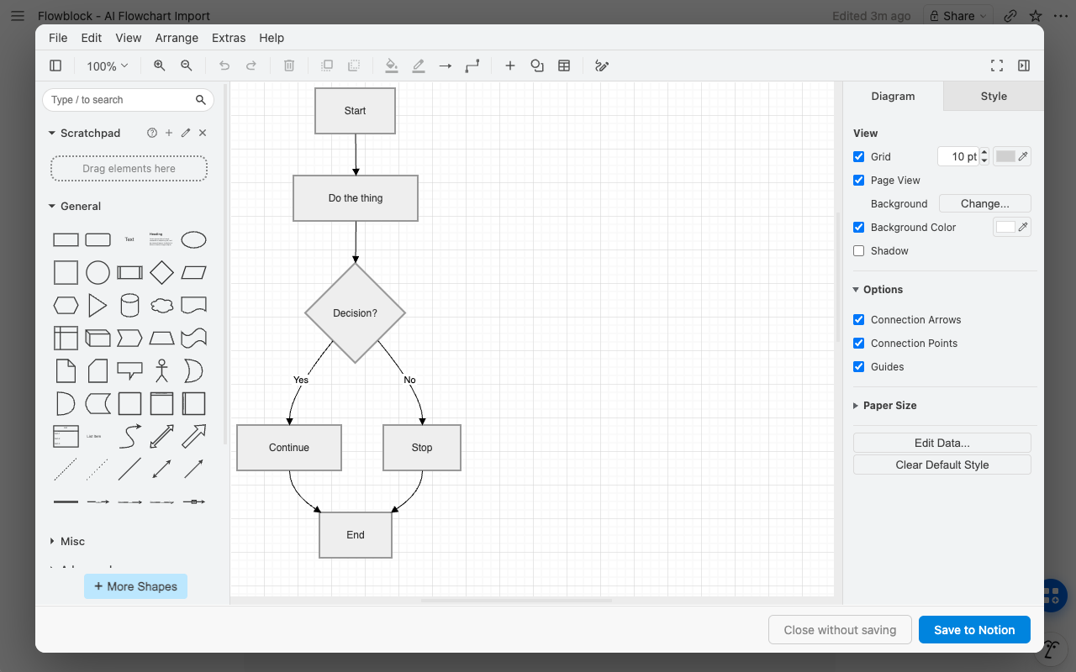Open the View menu

coord(129,38)
